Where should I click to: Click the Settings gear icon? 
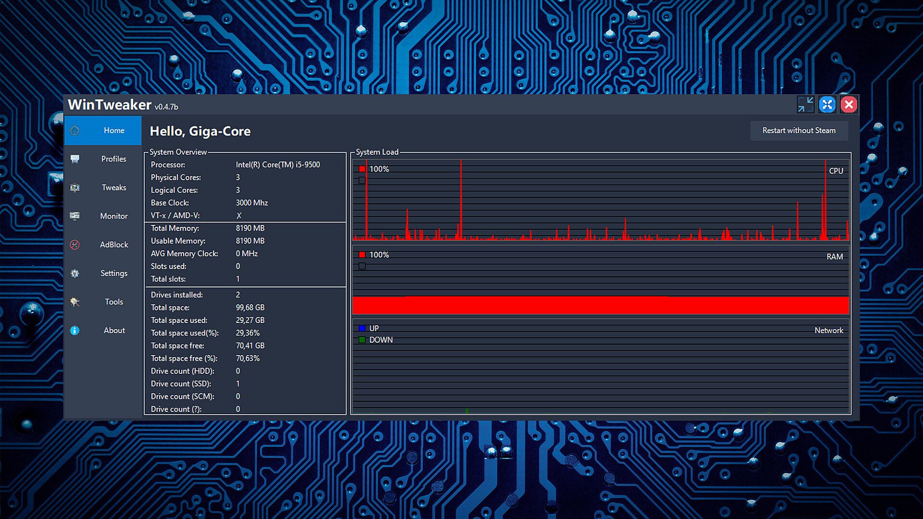coord(75,273)
